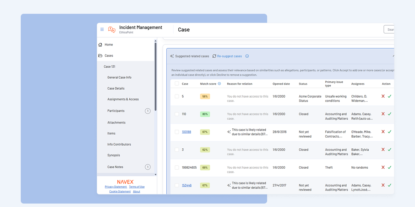Image resolution: width=415 pixels, height=207 pixels.
Task: Accept suggested case 110
Action: (389, 114)
